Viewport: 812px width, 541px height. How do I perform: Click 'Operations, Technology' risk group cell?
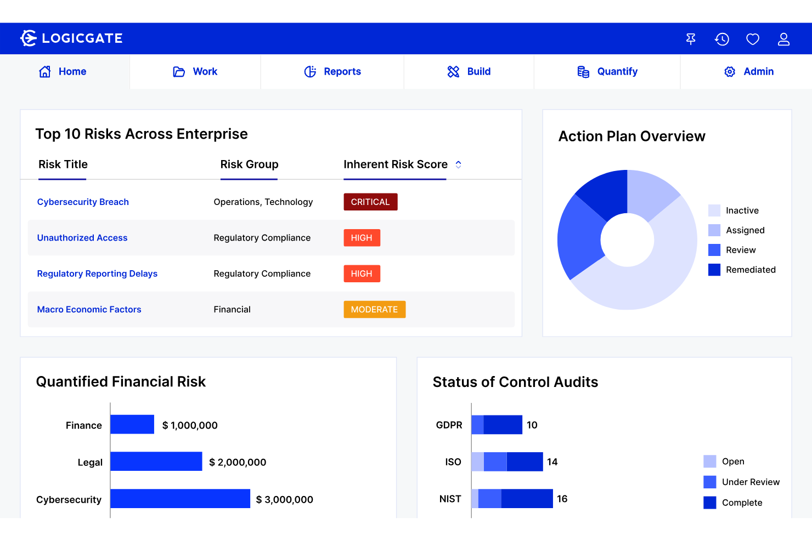click(x=263, y=202)
